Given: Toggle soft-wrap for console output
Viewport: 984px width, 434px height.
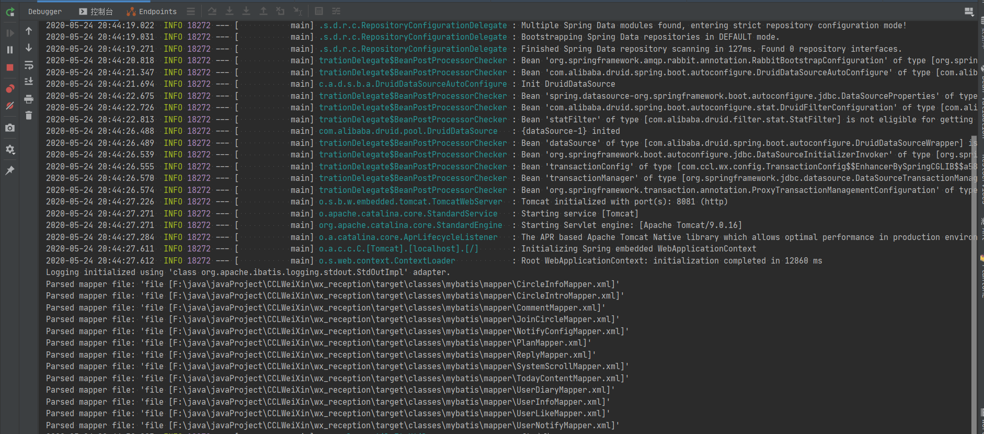Looking at the screenshot, I should (29, 65).
